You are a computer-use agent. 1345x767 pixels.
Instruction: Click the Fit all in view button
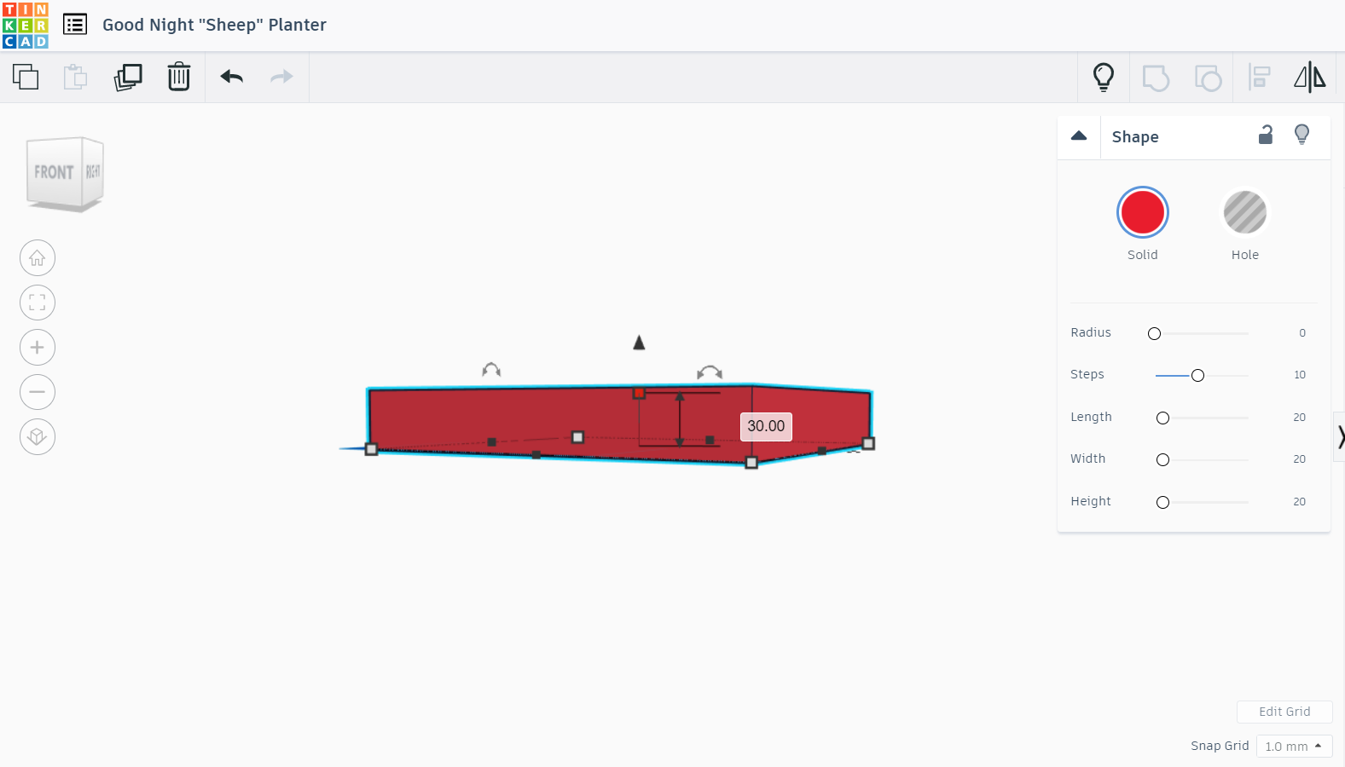click(x=38, y=303)
